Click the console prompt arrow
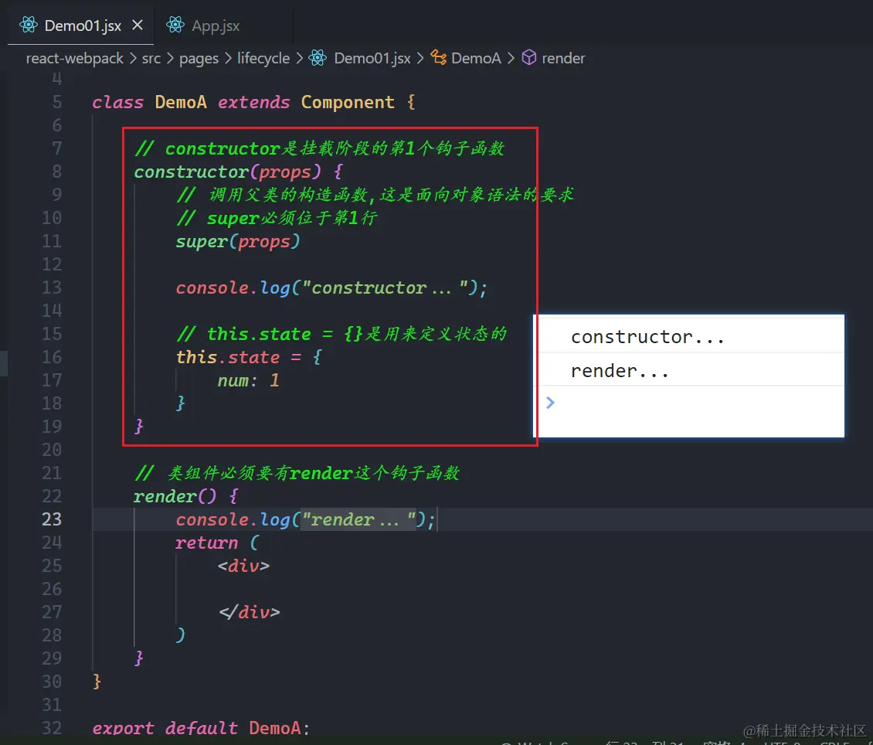Viewport: 873px width, 745px height. pyautogui.click(x=550, y=403)
